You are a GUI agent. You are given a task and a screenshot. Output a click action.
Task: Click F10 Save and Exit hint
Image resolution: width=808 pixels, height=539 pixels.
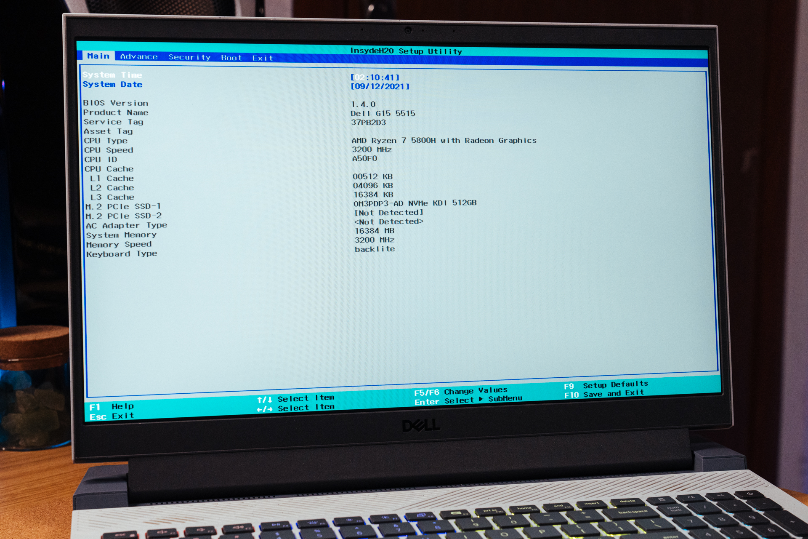[x=604, y=394]
